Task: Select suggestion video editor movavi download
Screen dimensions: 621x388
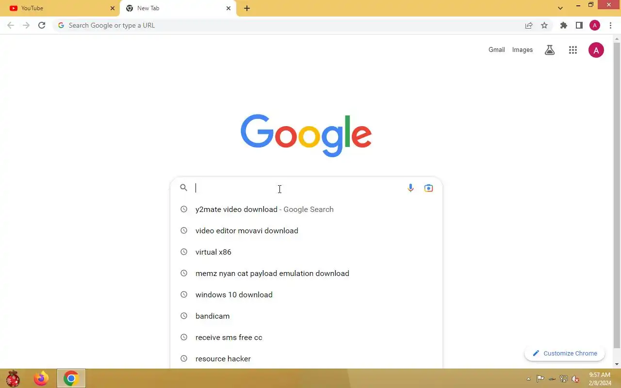Action: click(x=306, y=231)
